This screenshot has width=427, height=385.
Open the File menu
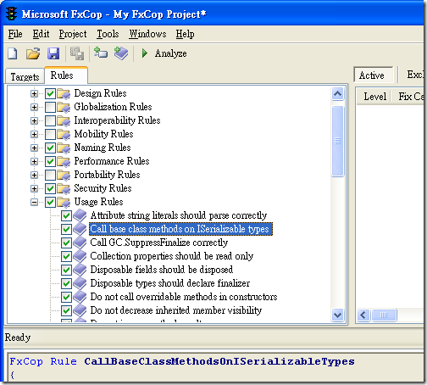click(x=15, y=34)
